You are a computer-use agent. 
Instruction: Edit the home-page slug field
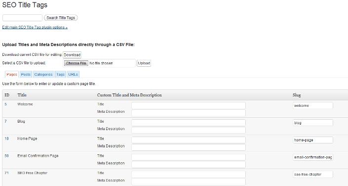coord(313,140)
